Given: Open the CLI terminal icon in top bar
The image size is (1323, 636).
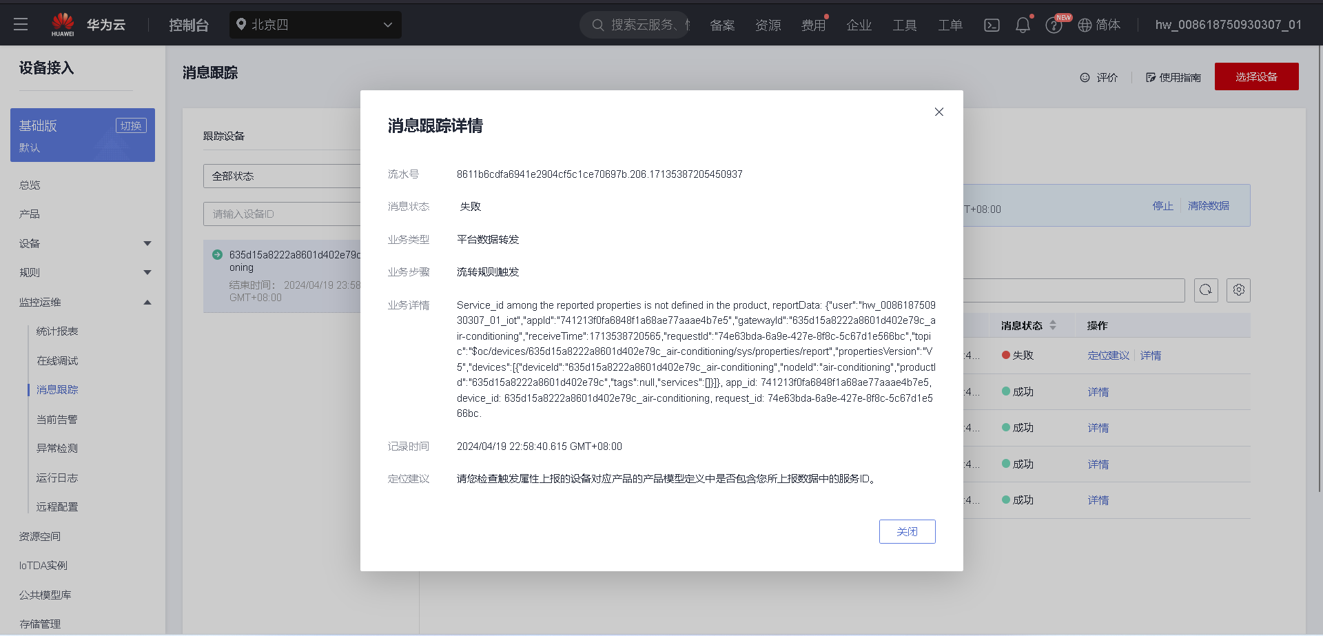Looking at the screenshot, I should pos(992,24).
